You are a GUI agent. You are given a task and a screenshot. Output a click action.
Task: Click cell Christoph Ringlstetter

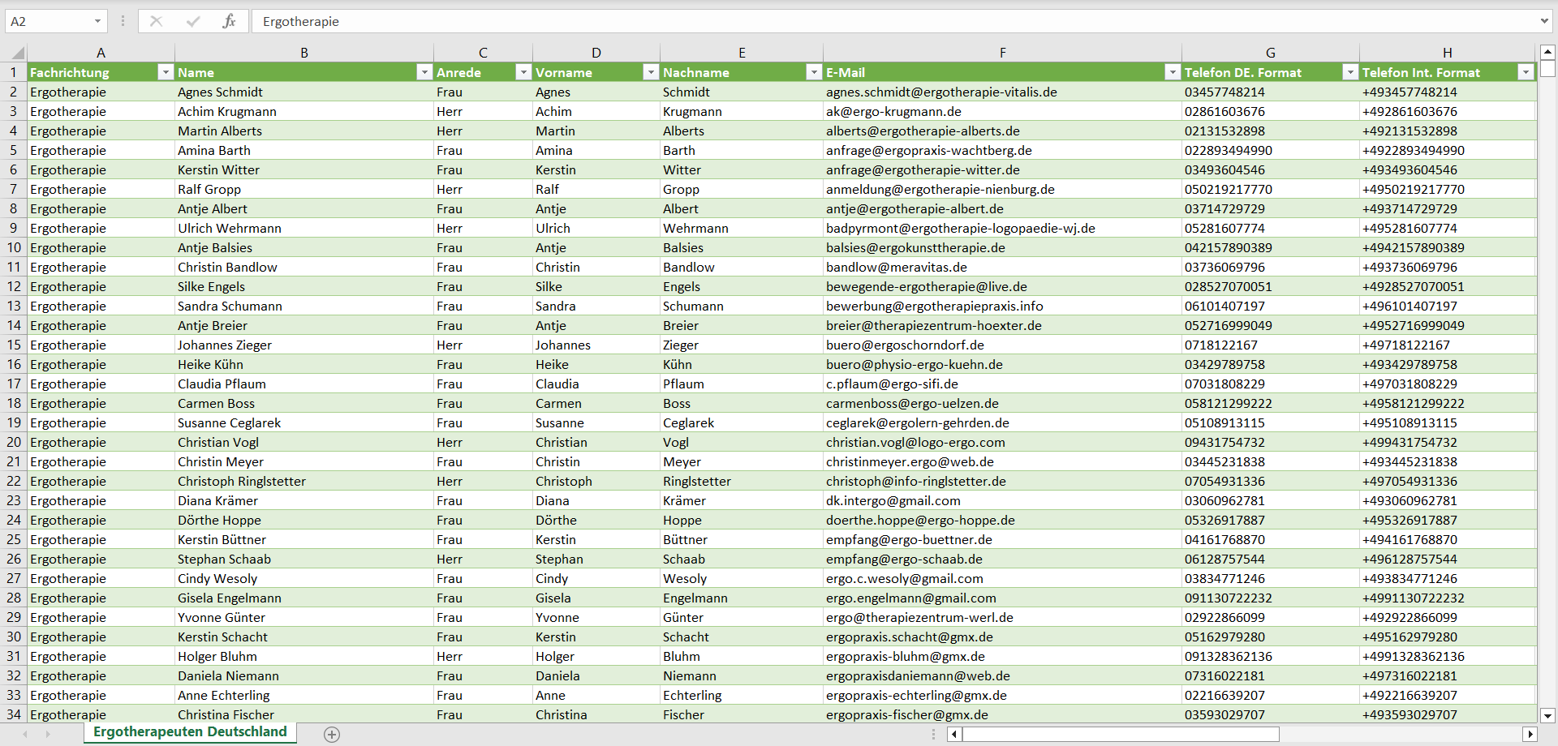pos(304,481)
